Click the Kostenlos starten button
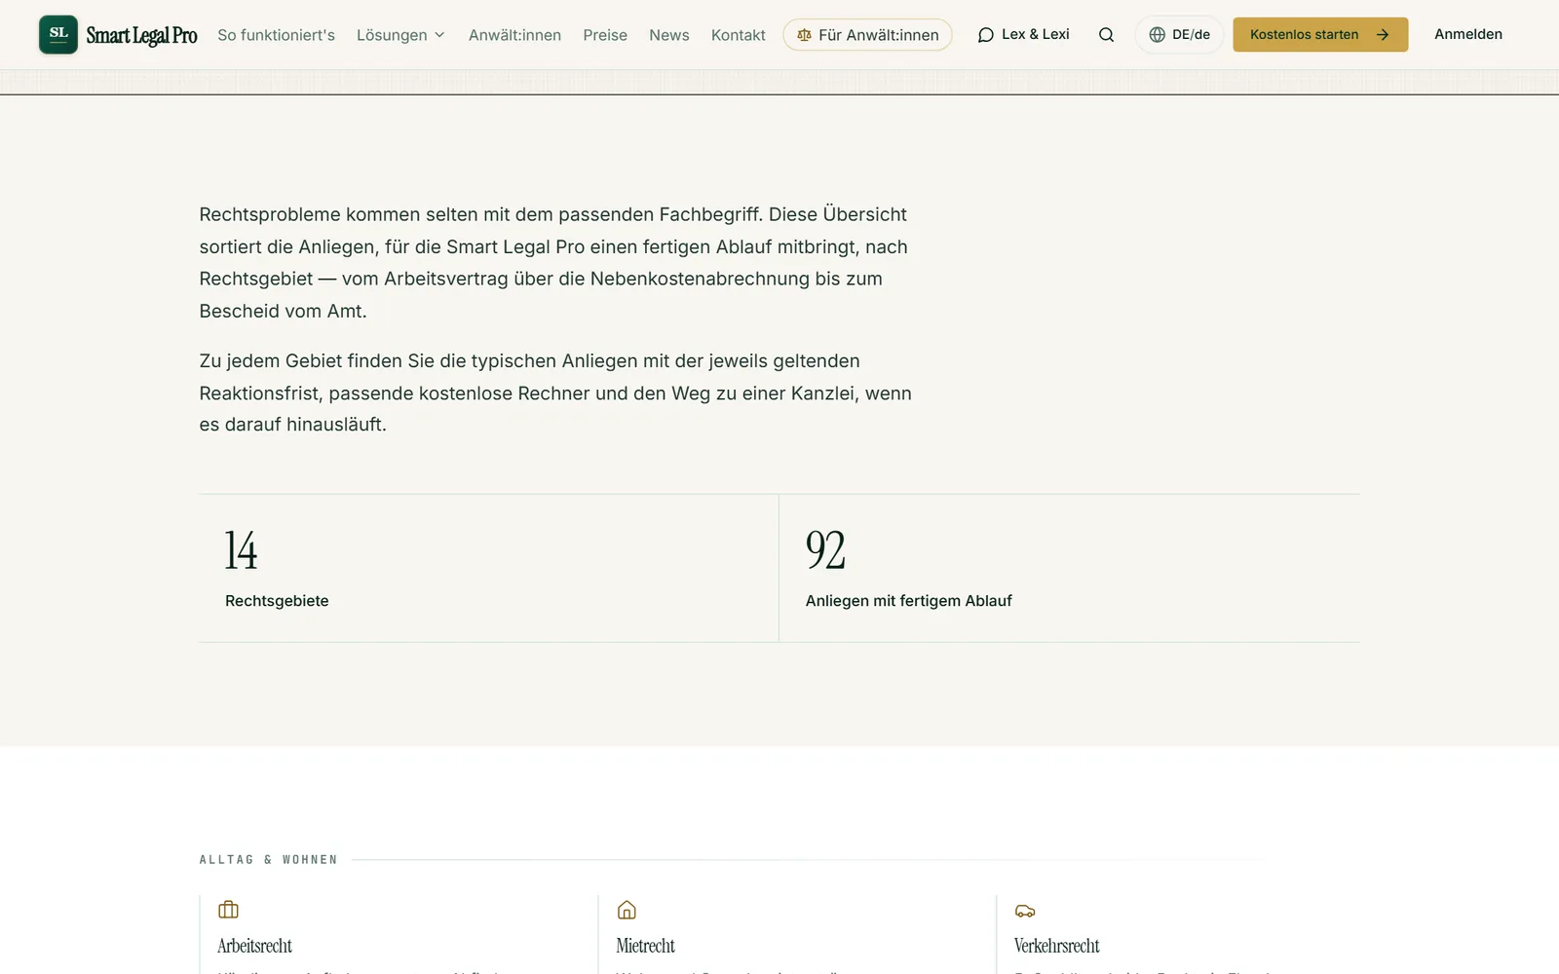This screenshot has height=974, width=1559. tap(1320, 34)
